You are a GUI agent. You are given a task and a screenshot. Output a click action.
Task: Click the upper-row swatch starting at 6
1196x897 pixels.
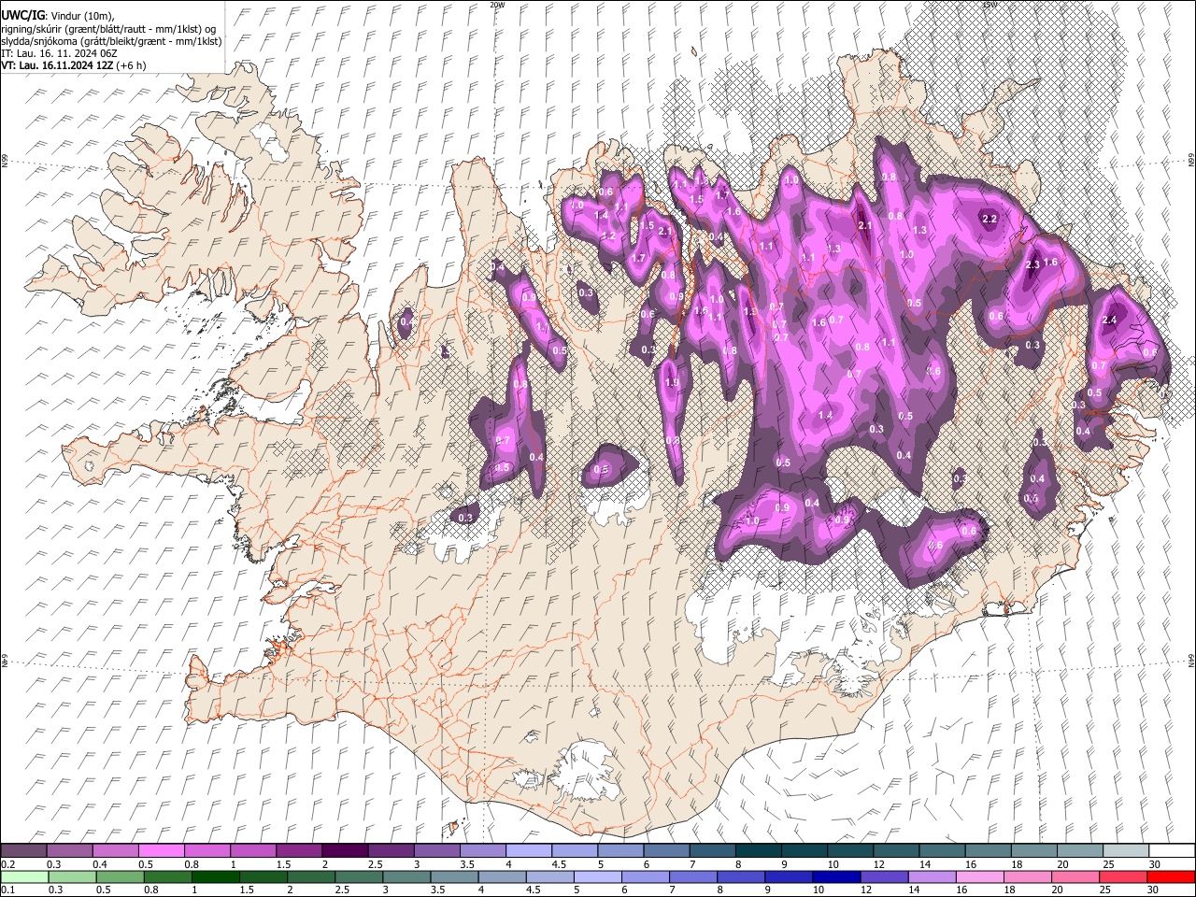coord(665,850)
